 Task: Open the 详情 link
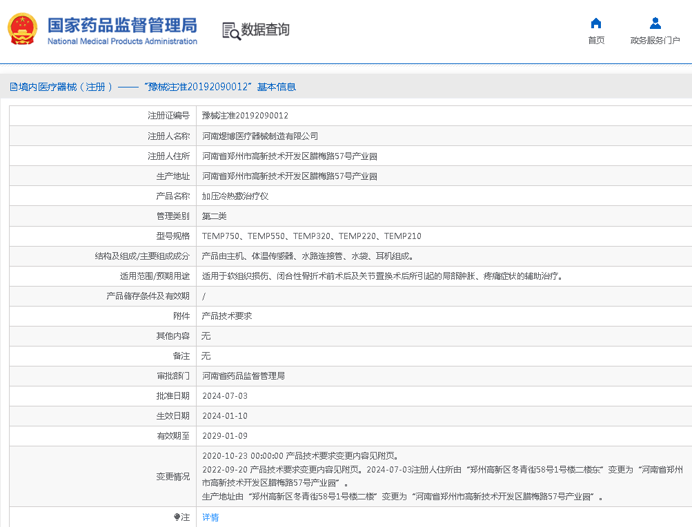click(210, 517)
